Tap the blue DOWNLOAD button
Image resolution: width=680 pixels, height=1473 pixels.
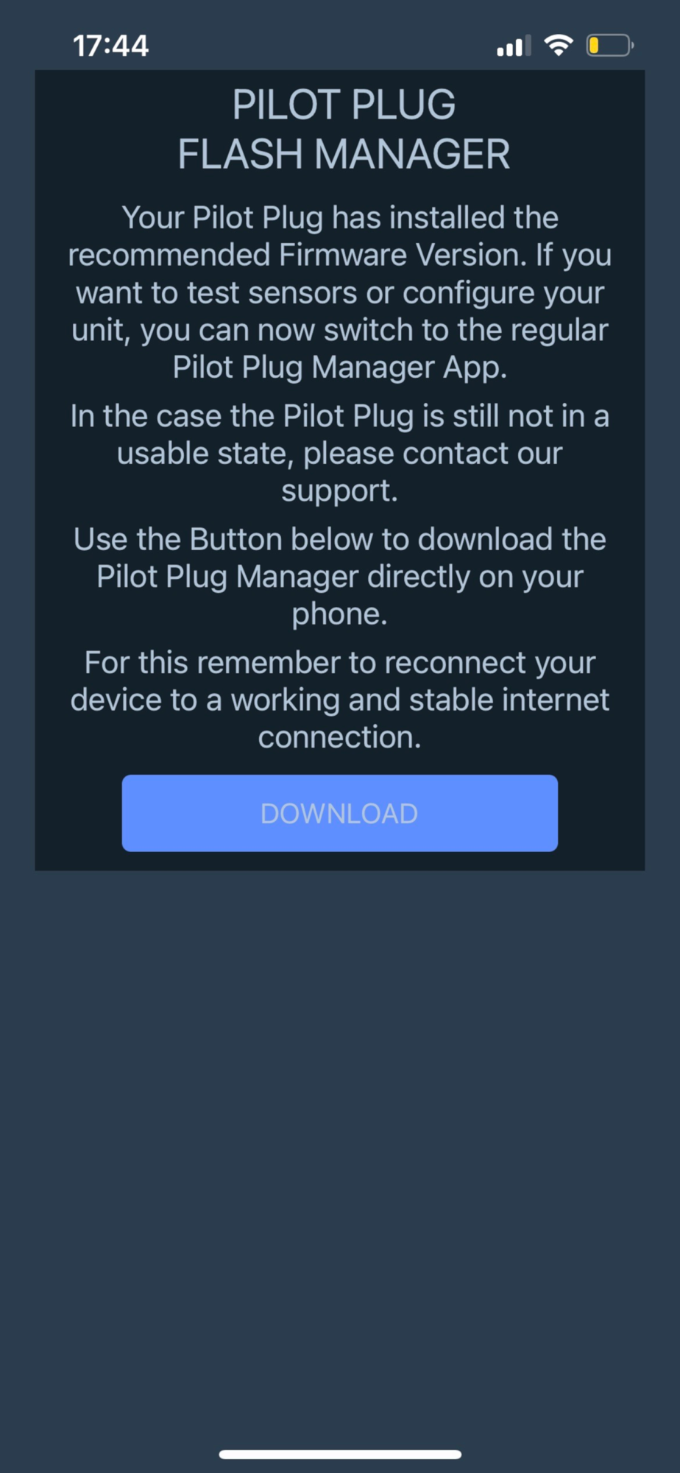339,813
